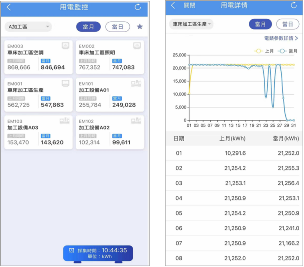Open the A加工區 area dropdown
The image size is (304, 267).
point(28,27)
